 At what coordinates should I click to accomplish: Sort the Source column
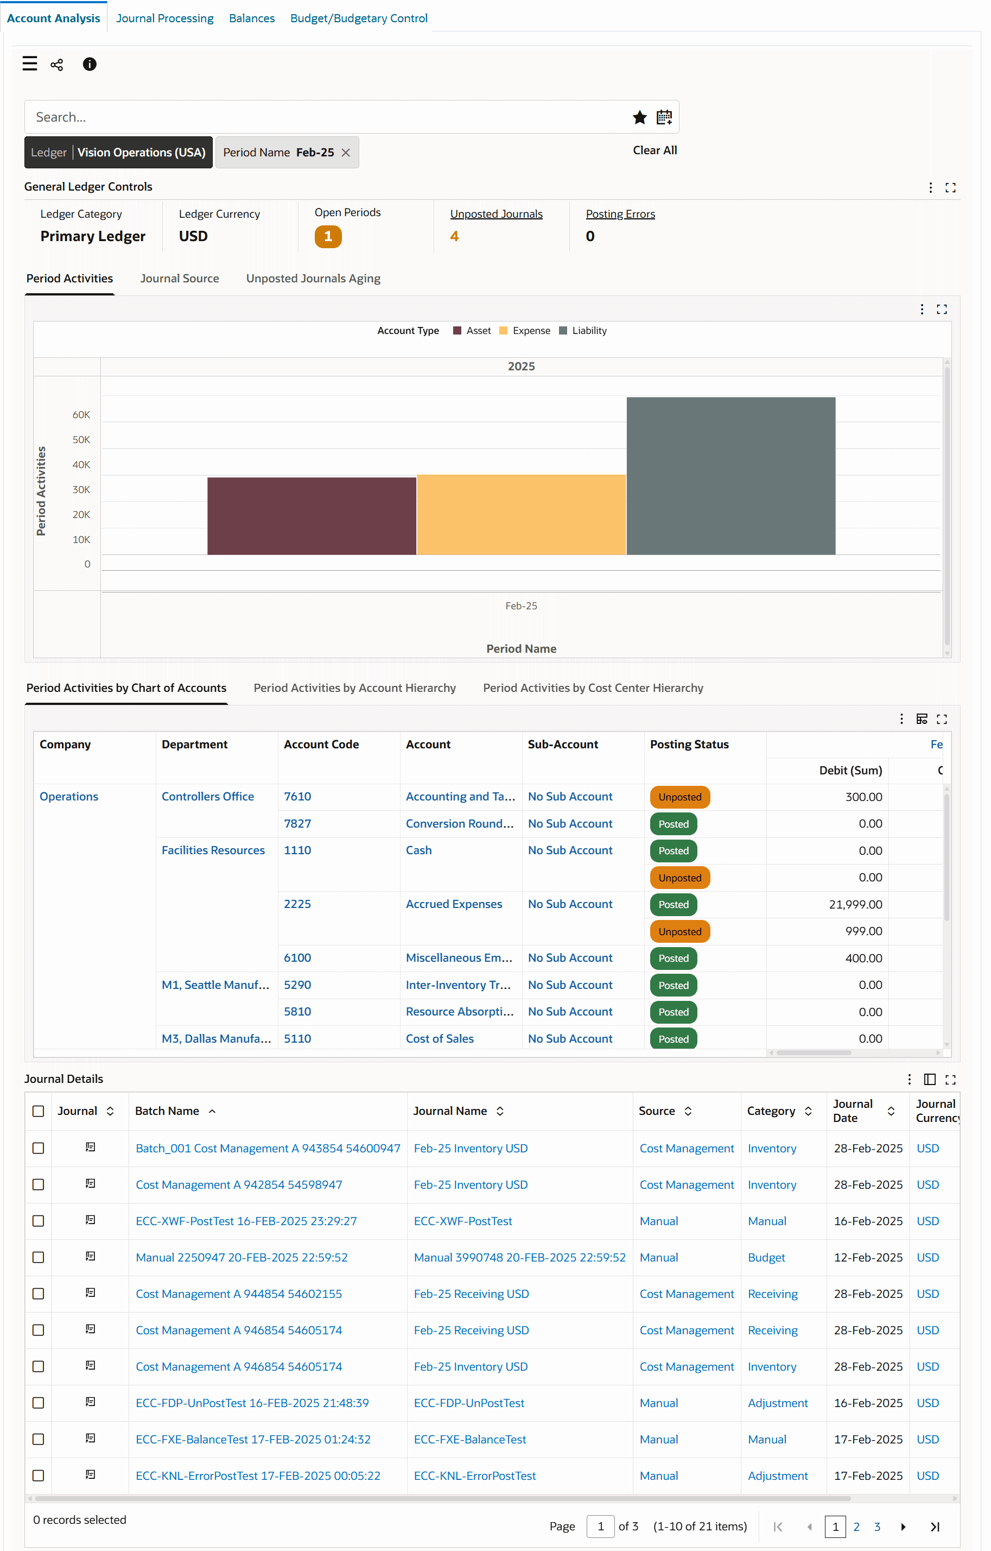click(687, 1111)
